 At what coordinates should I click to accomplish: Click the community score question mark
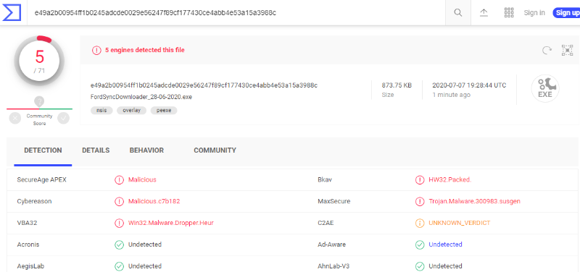tap(39, 101)
